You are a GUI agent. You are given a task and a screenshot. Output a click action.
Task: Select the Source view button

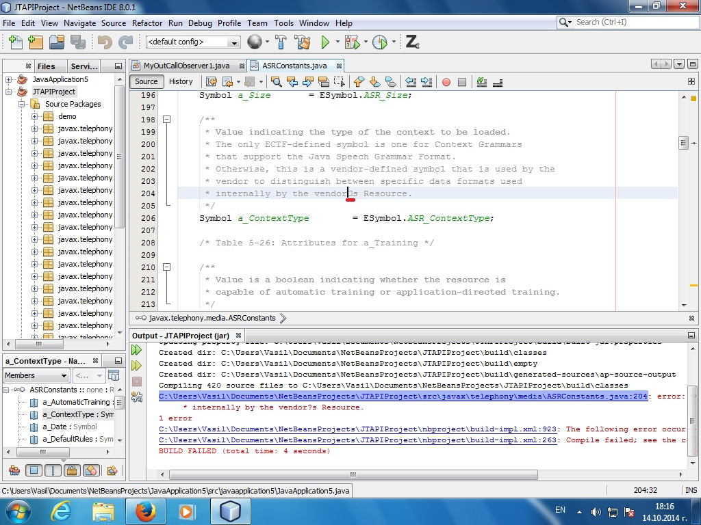pos(146,82)
